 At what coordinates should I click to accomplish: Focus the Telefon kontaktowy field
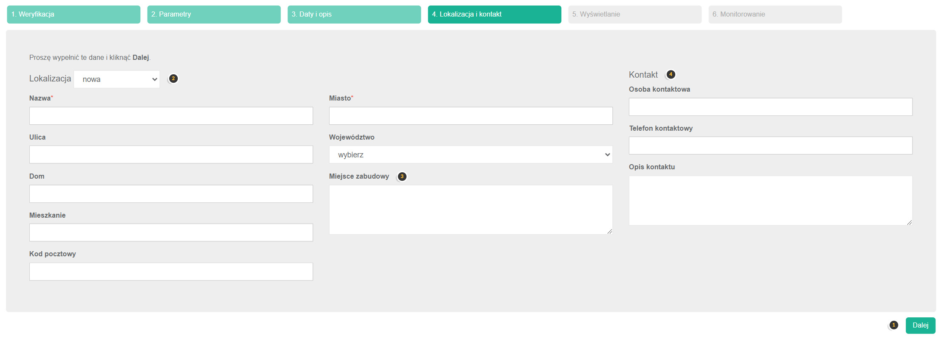[x=771, y=146]
